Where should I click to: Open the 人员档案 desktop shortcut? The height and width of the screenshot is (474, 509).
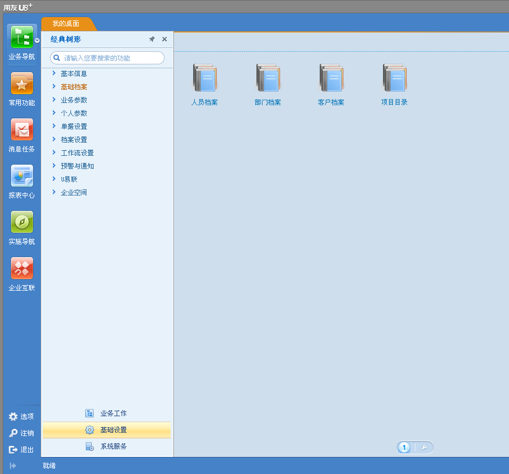(x=205, y=79)
